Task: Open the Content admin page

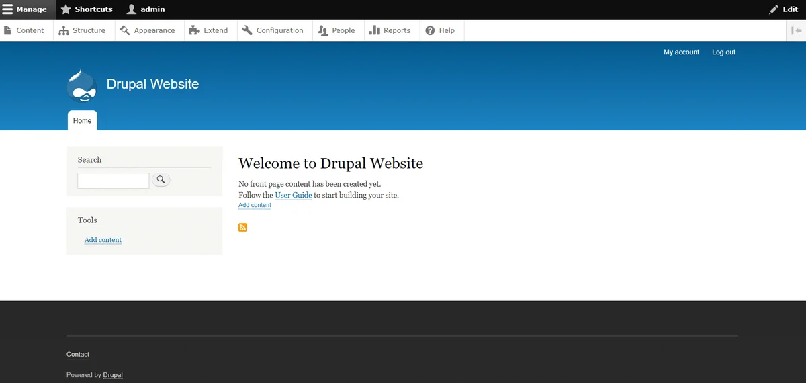Action: 24,30
